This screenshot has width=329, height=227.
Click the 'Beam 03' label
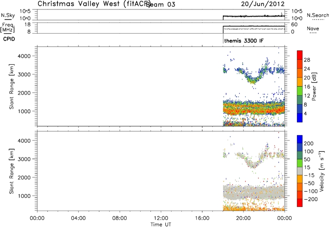click(160, 5)
